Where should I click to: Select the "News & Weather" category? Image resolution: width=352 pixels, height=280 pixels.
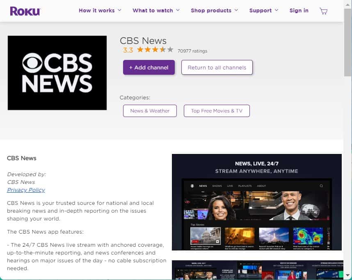click(150, 111)
